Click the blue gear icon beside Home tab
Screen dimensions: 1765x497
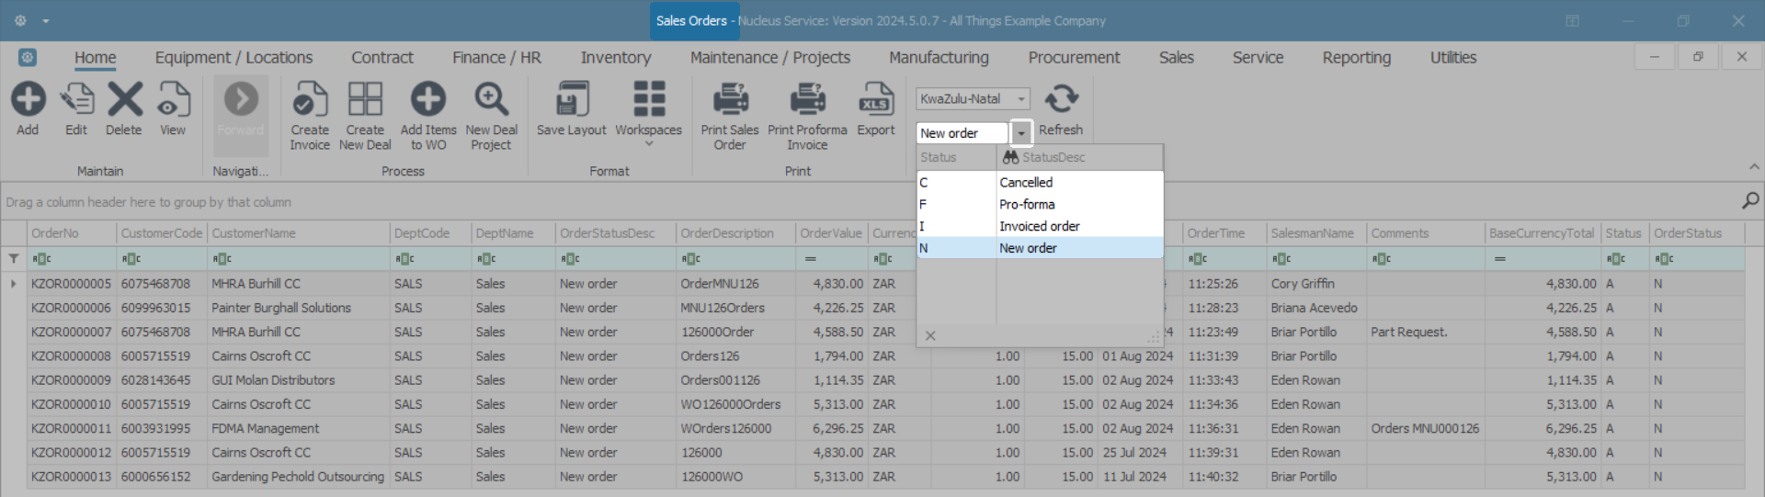point(28,57)
